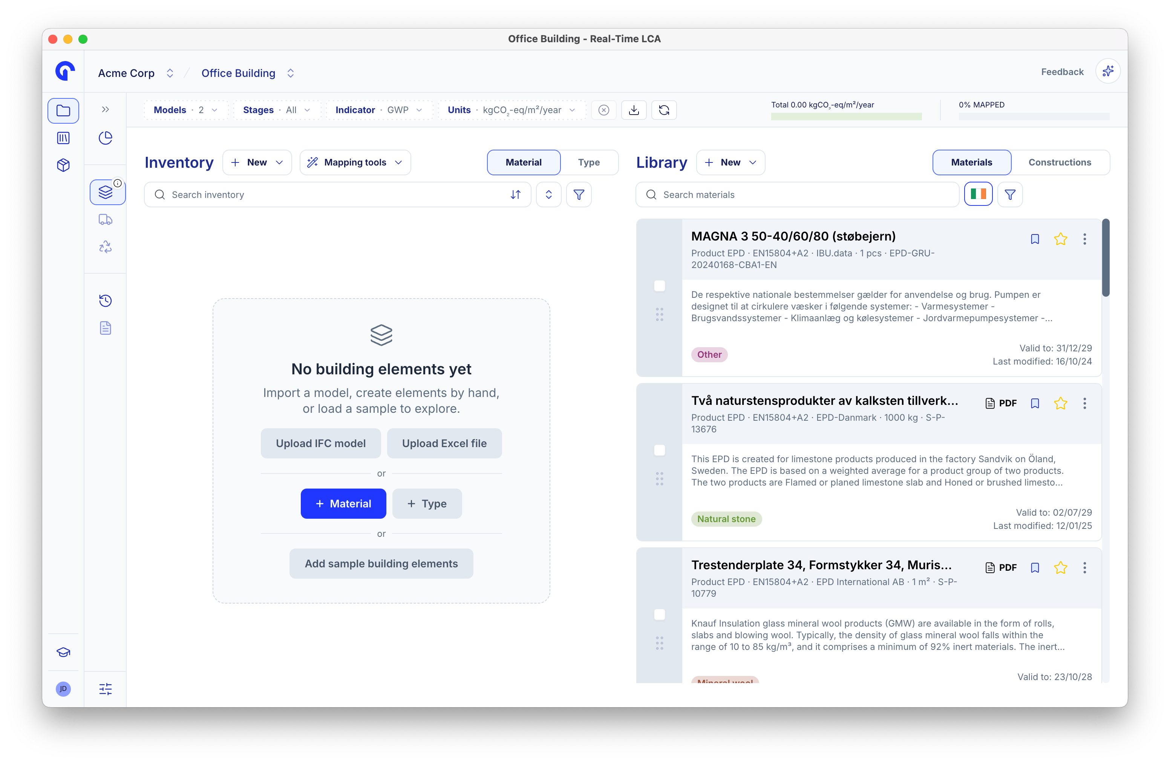Viewport: 1170px width, 763px height.
Task: Open the inventory filter funnel icon
Action: tap(579, 195)
